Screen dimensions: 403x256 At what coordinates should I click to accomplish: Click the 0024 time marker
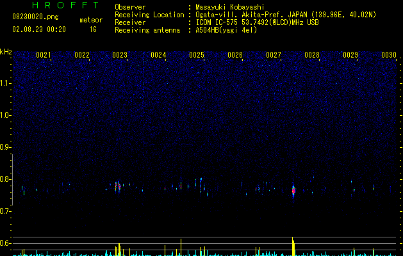[x=158, y=55]
